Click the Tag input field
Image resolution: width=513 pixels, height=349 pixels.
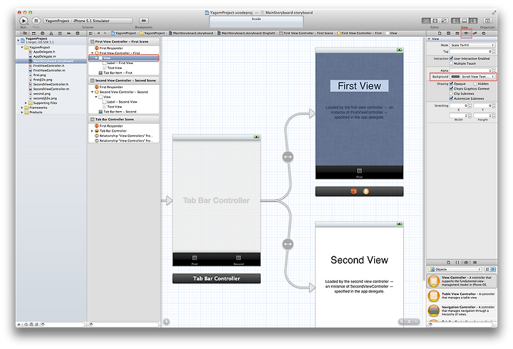(x=471, y=51)
